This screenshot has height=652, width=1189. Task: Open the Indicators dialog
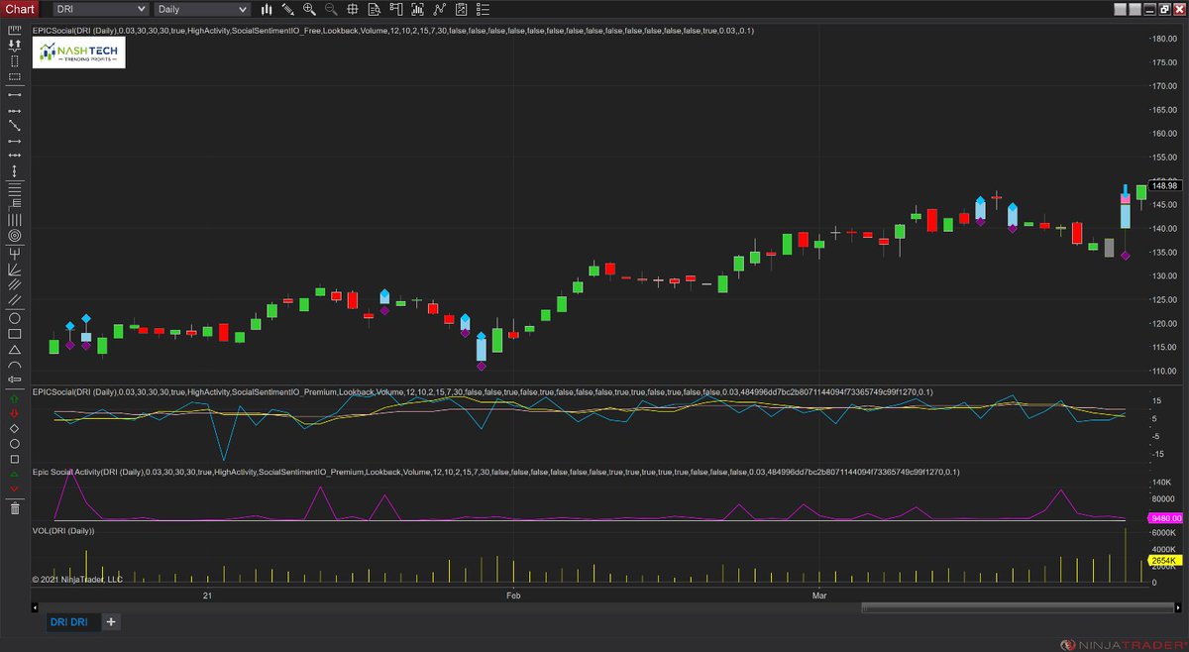tap(440, 9)
